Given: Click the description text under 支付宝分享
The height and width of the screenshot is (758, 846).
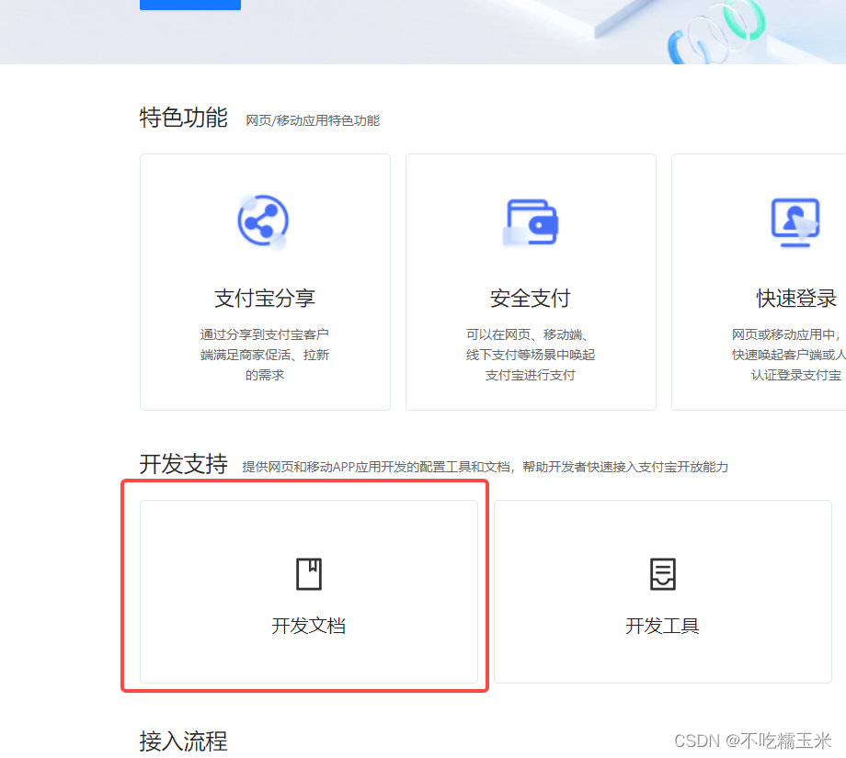Looking at the screenshot, I should 265,355.
